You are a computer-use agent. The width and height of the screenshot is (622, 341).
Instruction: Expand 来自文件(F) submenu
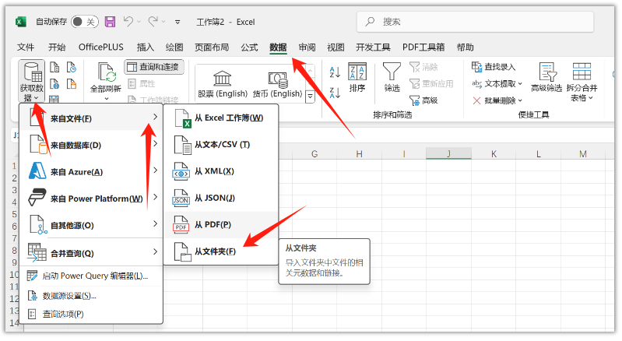[91, 118]
